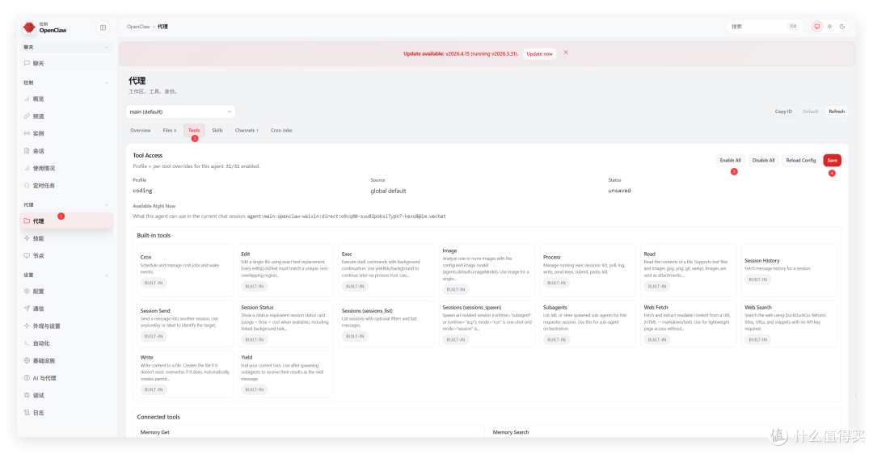Open the main (default) agent dropdown
The height and width of the screenshot is (454, 873).
click(180, 111)
